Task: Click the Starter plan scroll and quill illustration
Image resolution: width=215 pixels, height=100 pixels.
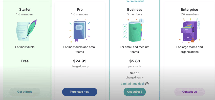Action: pos(26,30)
